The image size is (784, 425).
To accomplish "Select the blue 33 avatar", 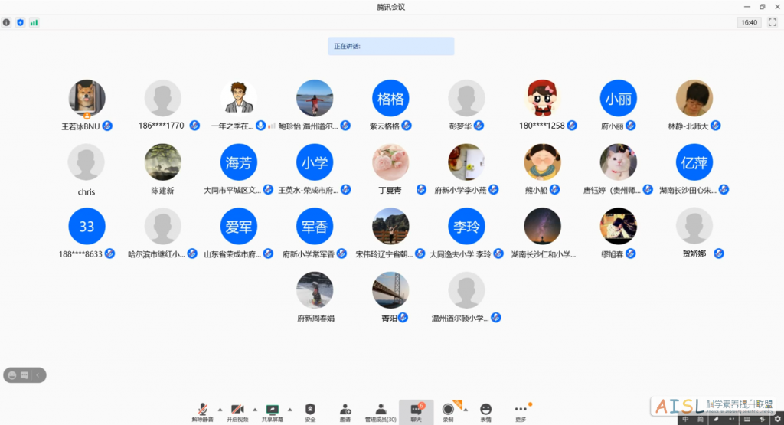I will [87, 226].
